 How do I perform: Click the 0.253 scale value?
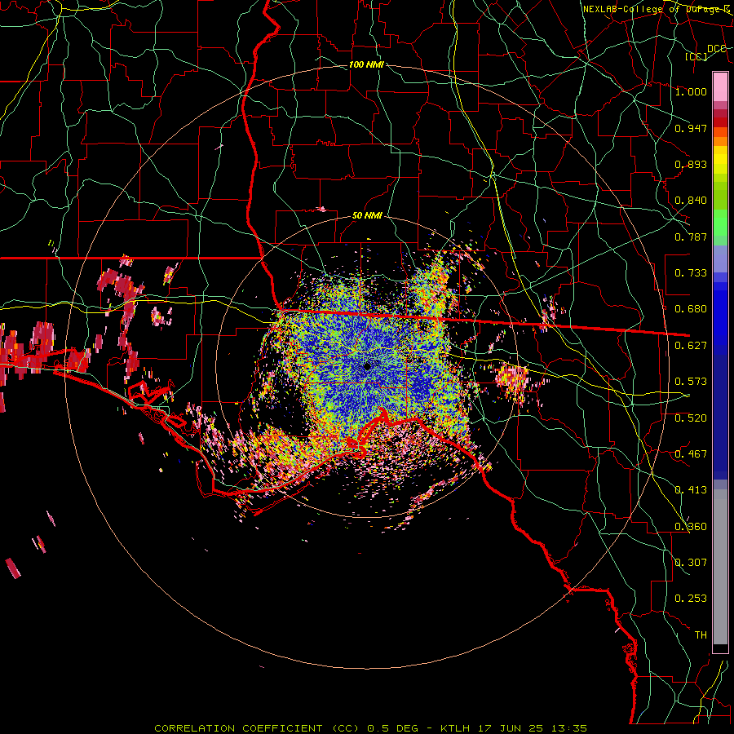coord(691,599)
